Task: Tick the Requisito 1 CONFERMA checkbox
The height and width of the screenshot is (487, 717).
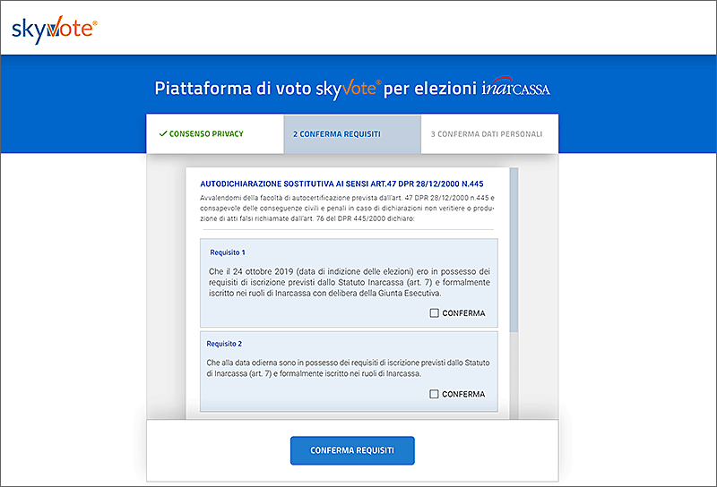Action: click(435, 313)
